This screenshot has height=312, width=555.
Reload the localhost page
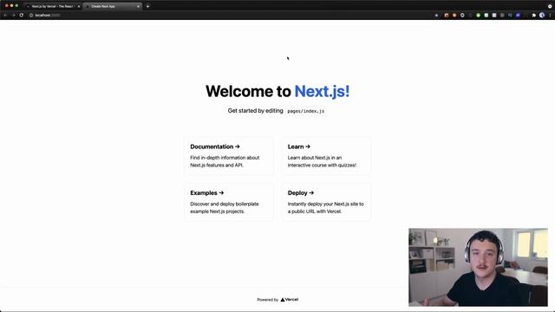[22, 16]
